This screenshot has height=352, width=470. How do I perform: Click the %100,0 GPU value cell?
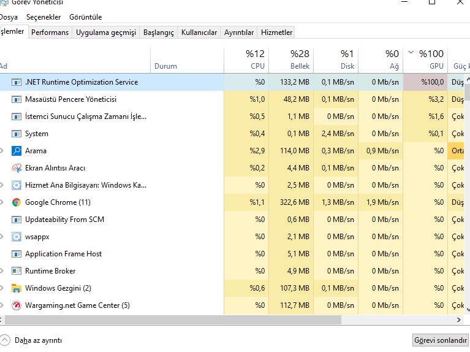click(425, 82)
